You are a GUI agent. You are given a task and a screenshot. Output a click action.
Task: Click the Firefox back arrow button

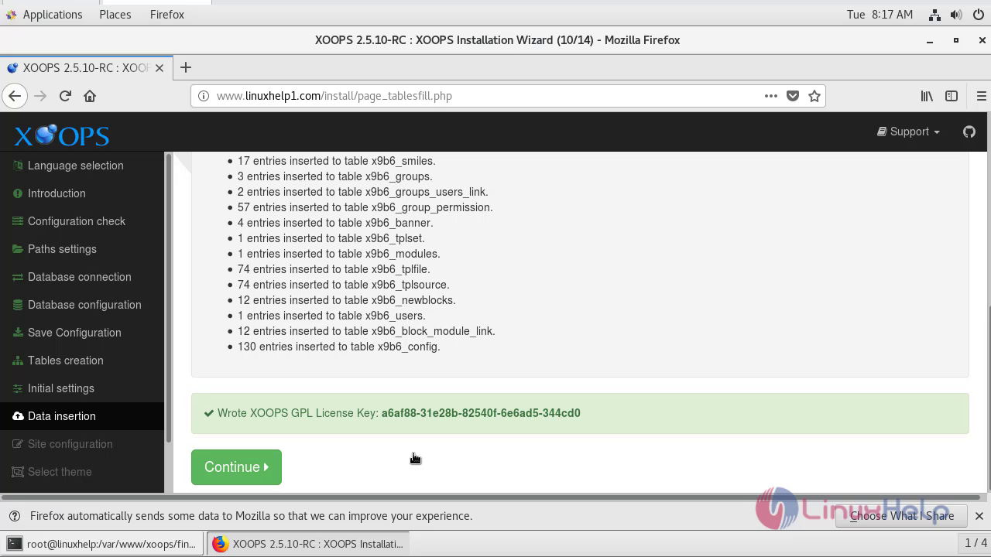[15, 96]
